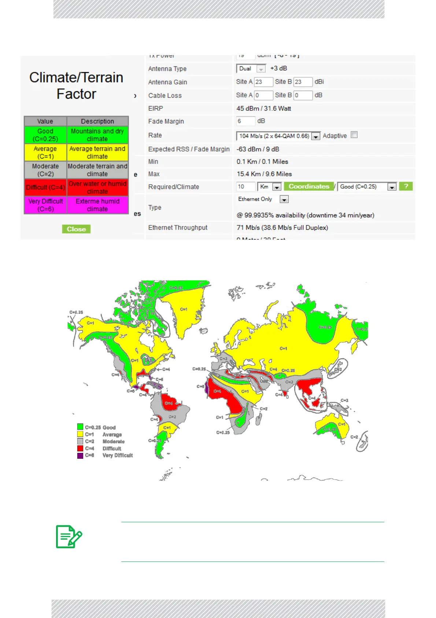Click the Site A cable loss field

(x=263, y=95)
